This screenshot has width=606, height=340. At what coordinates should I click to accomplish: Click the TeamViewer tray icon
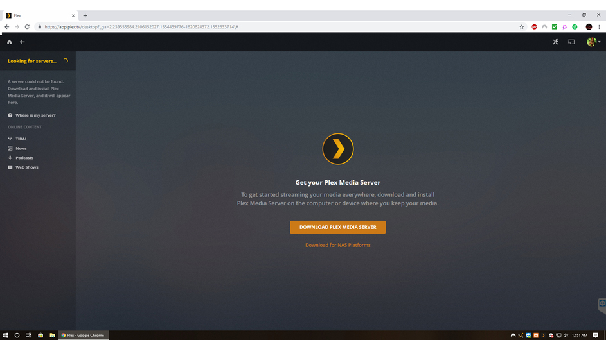528,335
